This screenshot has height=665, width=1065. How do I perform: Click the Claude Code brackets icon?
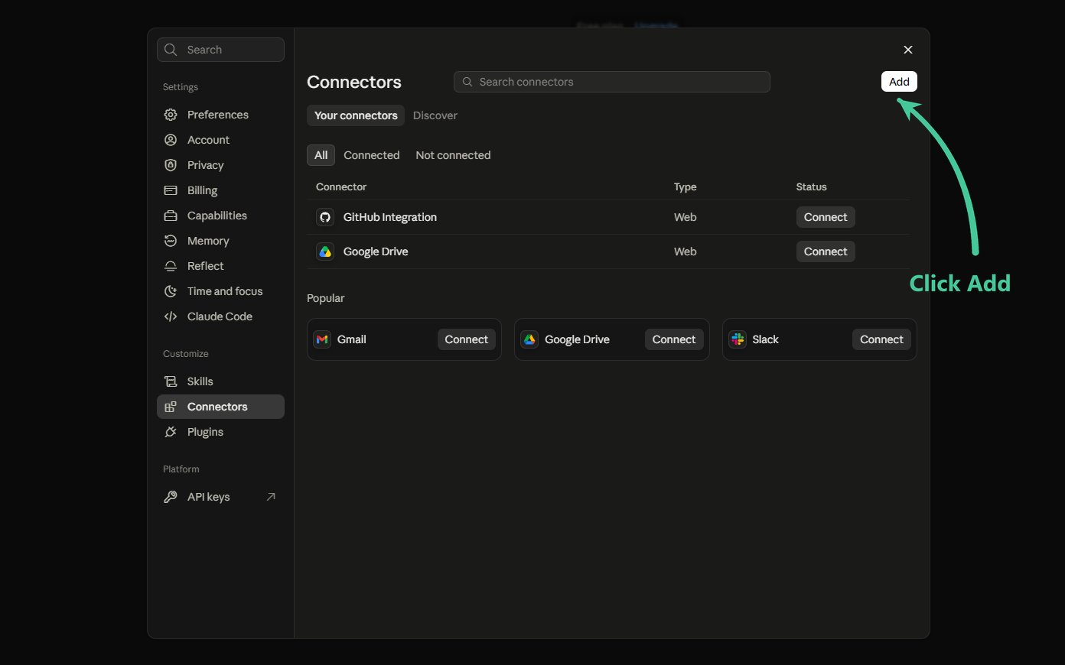171,316
